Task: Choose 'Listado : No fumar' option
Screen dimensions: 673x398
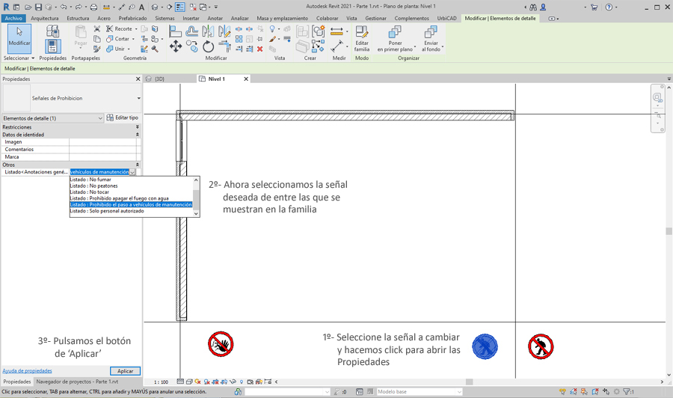Action: (x=90, y=180)
